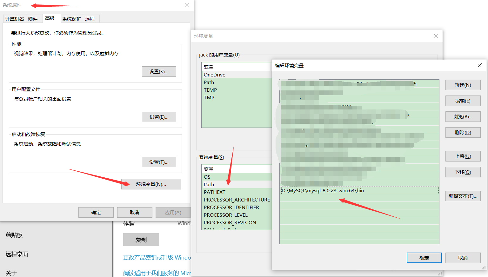The width and height of the screenshot is (488, 277).
Task: Click the 编辑(E) button
Action: click(463, 101)
